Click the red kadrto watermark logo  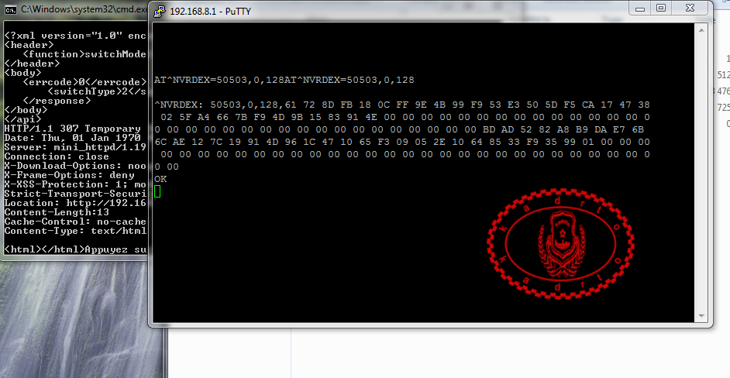click(560, 243)
